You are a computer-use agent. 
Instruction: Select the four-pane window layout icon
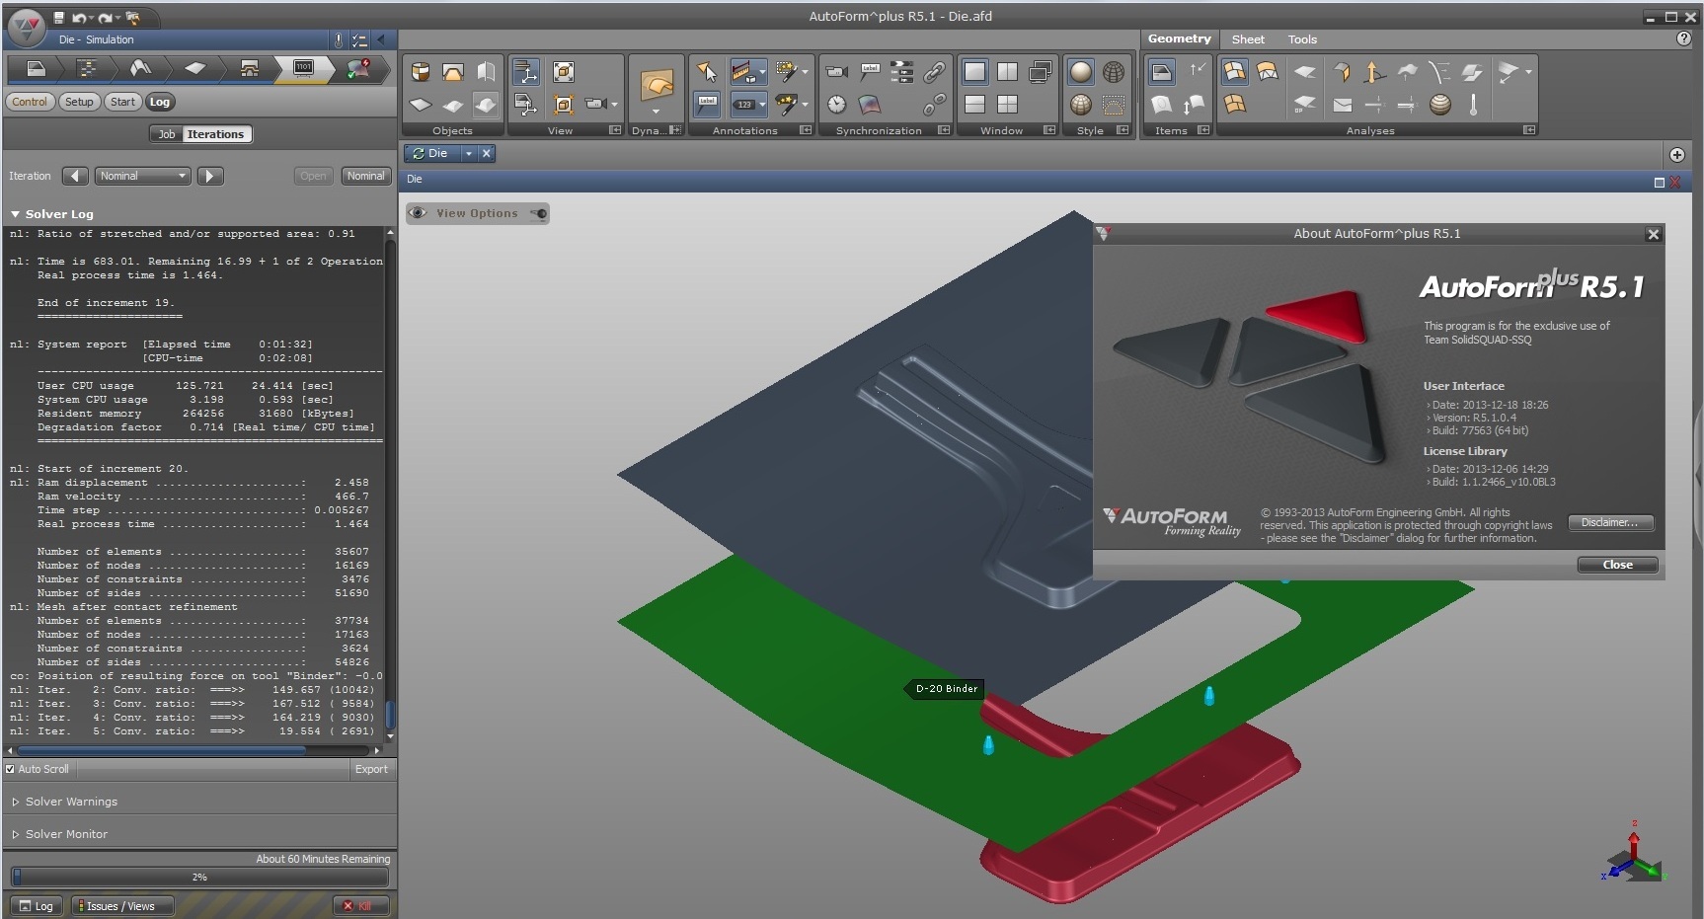1007,104
